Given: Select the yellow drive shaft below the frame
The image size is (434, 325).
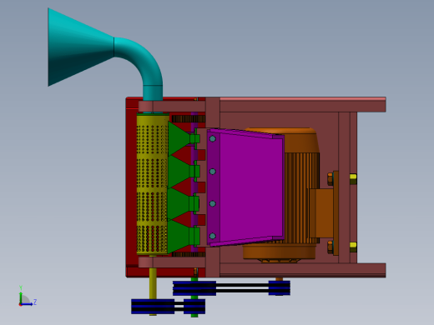Looking at the screenshot, I should click(153, 283).
